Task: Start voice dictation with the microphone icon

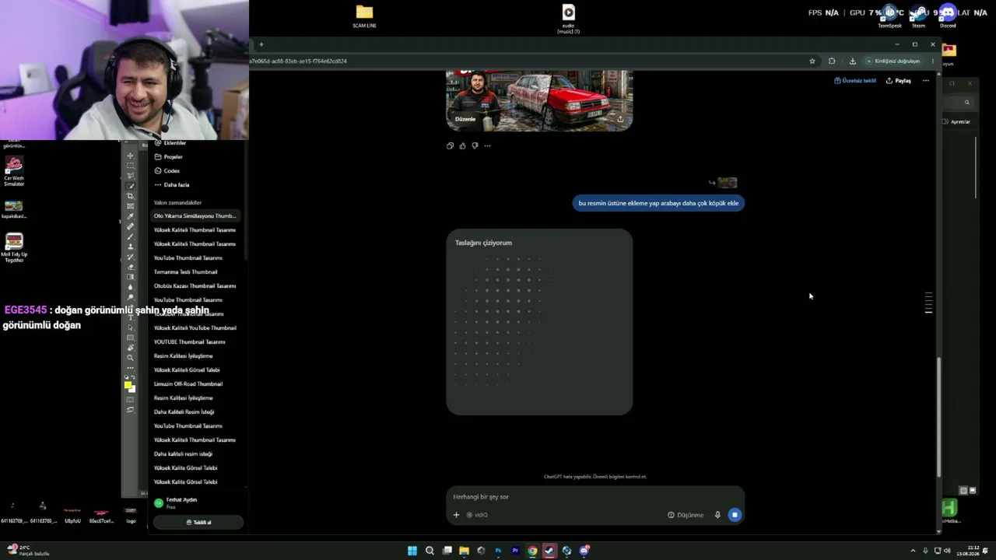Action: coord(717,515)
